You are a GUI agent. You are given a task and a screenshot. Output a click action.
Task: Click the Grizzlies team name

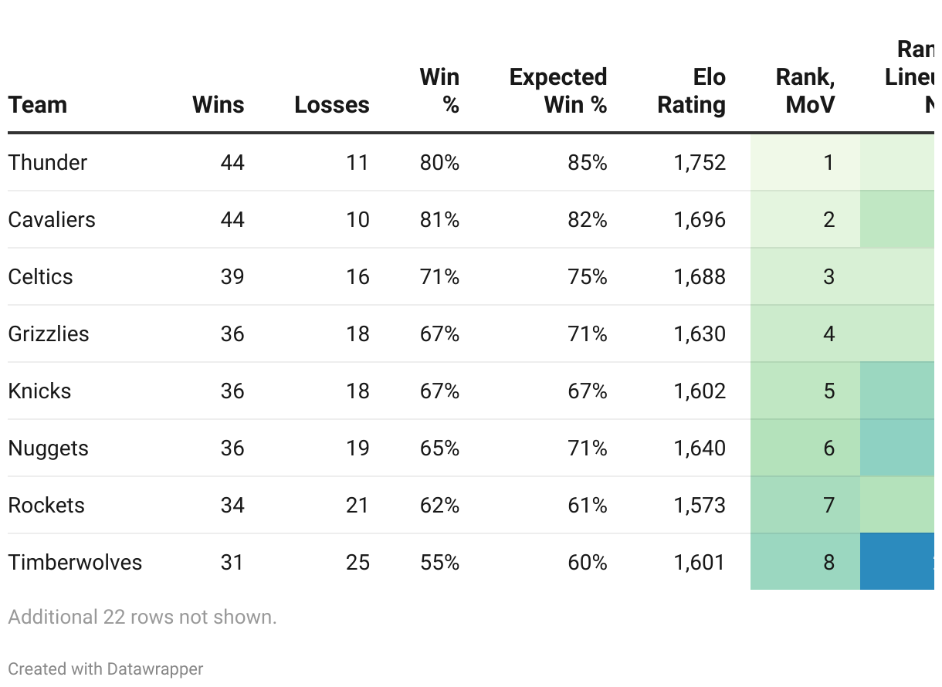49,334
